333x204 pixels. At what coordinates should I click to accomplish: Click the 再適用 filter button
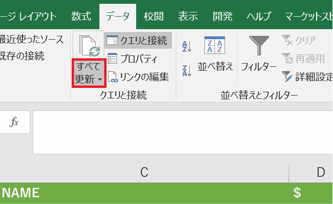303,59
